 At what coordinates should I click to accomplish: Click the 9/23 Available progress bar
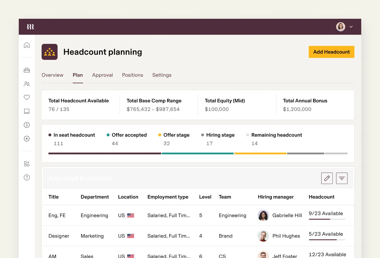[327, 219]
